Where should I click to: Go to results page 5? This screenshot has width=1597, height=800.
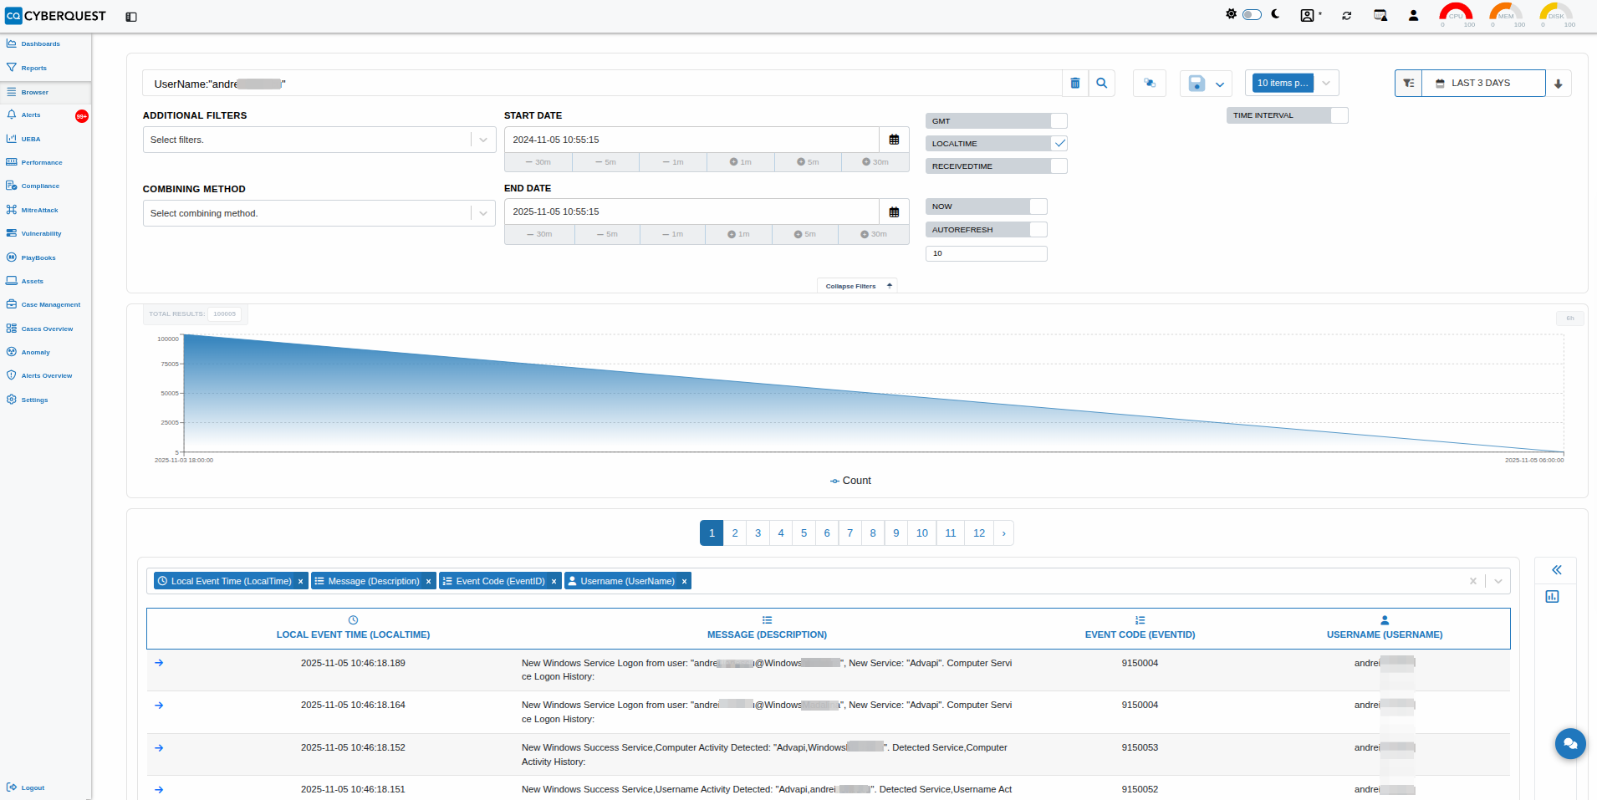click(804, 533)
